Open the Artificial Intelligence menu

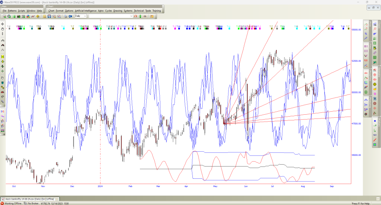click(x=85, y=11)
